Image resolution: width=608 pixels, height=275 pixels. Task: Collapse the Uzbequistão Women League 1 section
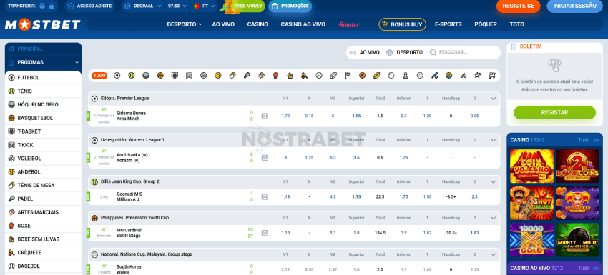click(x=494, y=140)
